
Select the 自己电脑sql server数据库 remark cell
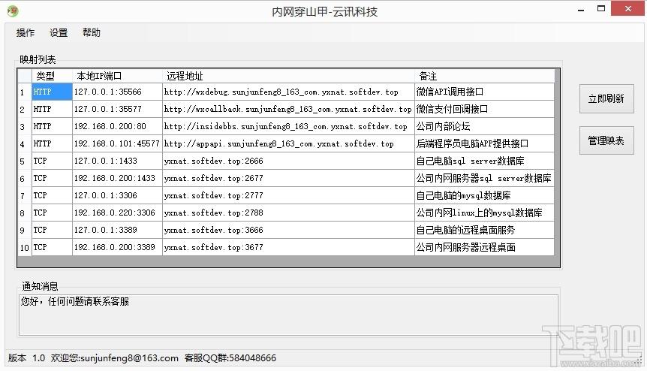[484, 161]
